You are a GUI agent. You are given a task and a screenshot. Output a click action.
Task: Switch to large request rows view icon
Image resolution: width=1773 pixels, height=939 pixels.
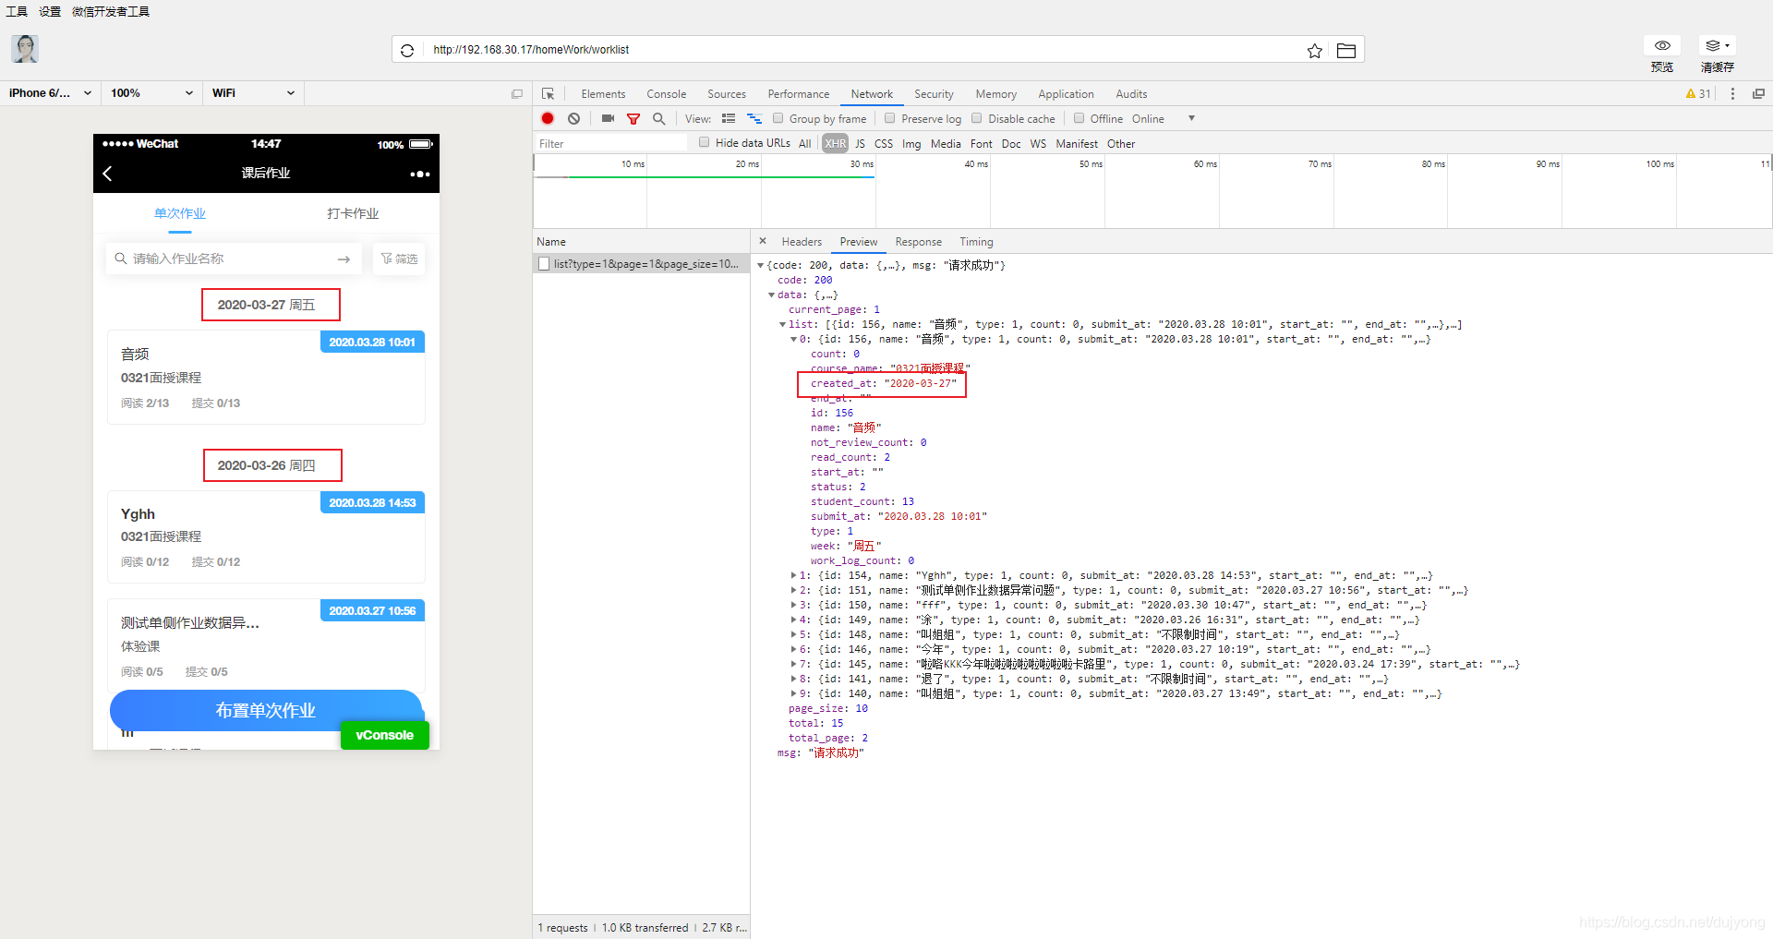(x=729, y=118)
